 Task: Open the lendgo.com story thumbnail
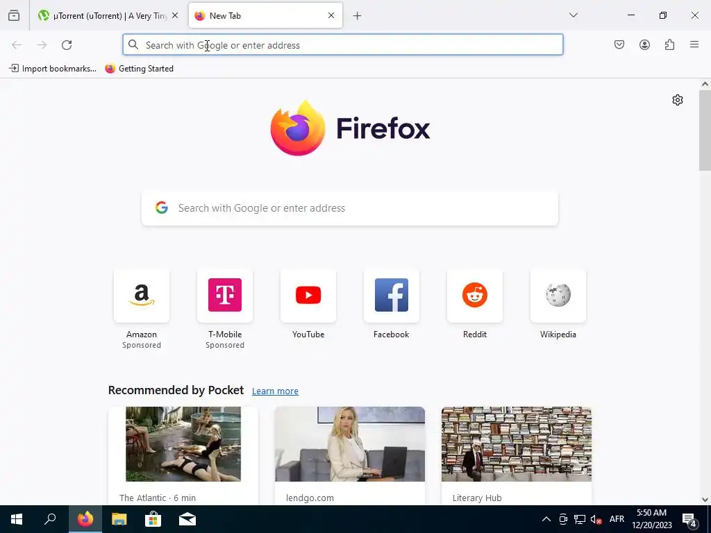(350, 444)
